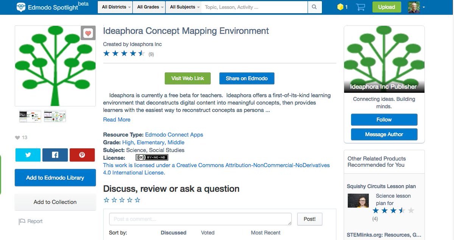Rate four stars in the review section
Image resolution: width=454 pixels, height=240 pixels.
point(130,200)
